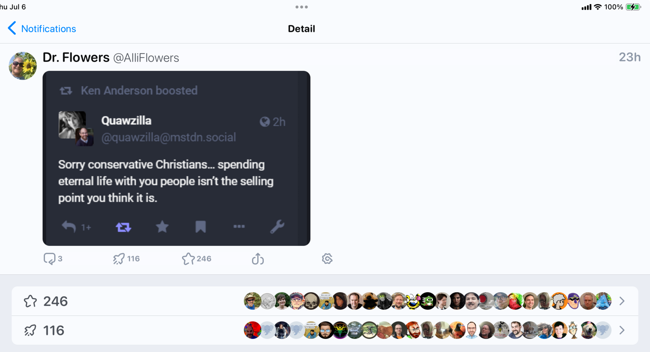Image resolution: width=650 pixels, height=352 pixels.
Task: Tap the back chevron arrow
Action: point(12,29)
